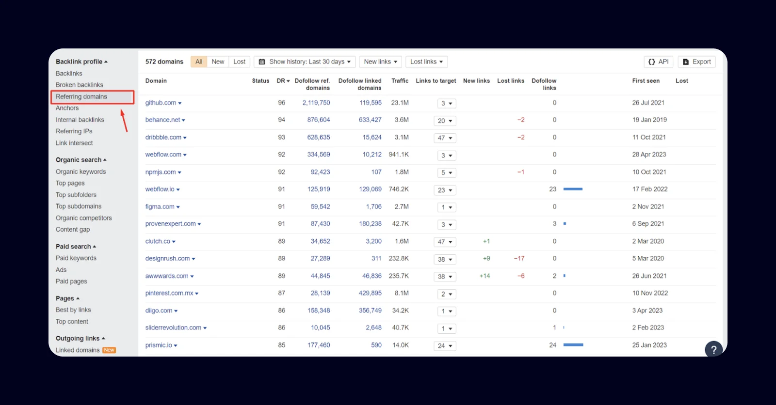Open the help question mark button
The width and height of the screenshot is (776, 405).
pos(713,349)
